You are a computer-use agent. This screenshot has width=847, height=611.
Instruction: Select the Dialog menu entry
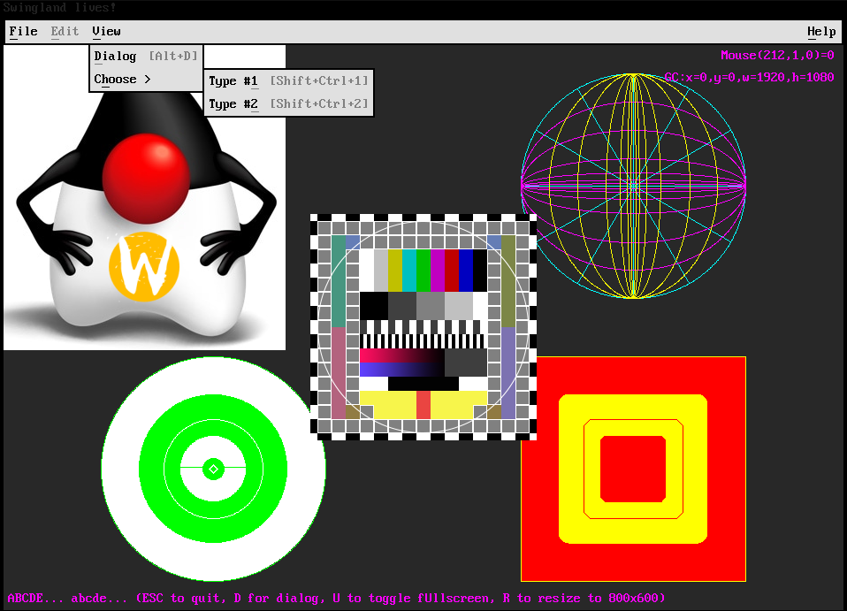(146, 57)
